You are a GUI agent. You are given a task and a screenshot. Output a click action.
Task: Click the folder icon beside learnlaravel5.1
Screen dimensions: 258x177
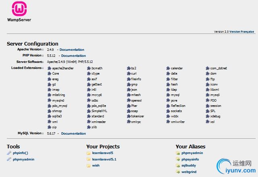(x=89, y=159)
